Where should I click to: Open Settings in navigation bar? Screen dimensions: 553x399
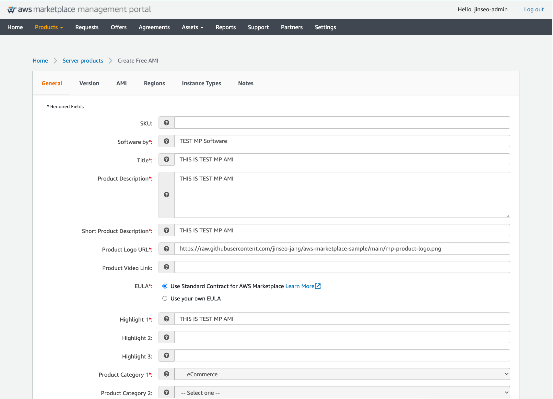coord(325,27)
